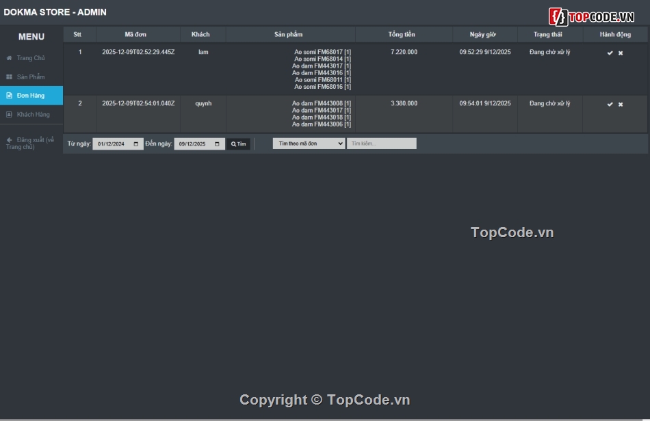650x421 pixels.
Task: Click the grid icon beside Sản Phẩm
Action: click(9, 77)
